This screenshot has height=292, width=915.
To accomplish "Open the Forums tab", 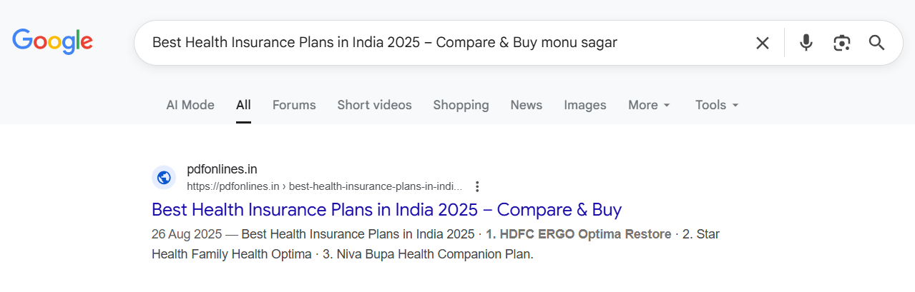I will coord(294,105).
